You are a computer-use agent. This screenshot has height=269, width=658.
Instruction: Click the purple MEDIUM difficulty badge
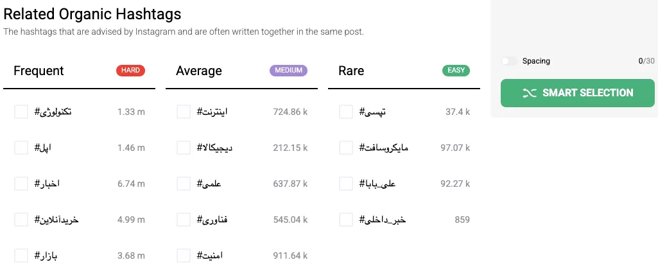click(x=288, y=71)
